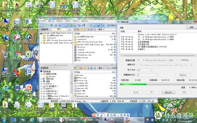This screenshot has width=197, height=123.
Task: Click the 写入 write button
Action: tap(152, 92)
